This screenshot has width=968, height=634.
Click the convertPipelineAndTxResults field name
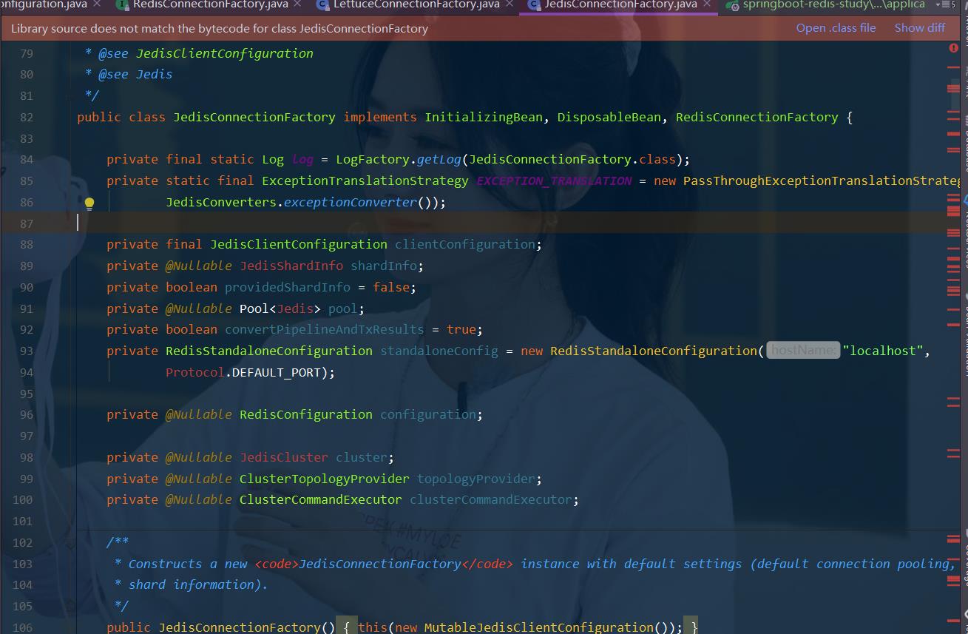[x=325, y=329]
